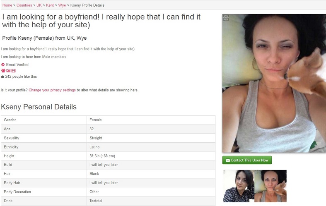Click the thumbs-up like icon
Screen dimensions: 326x206
point(2,77)
